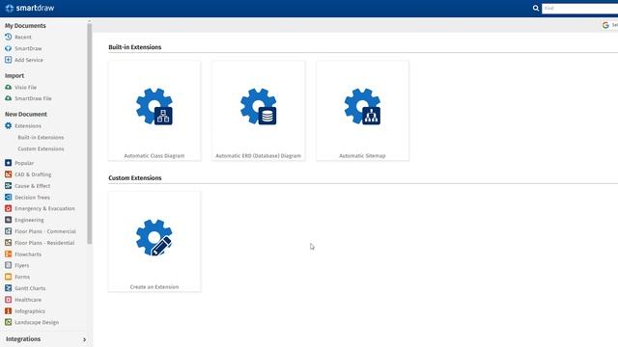The height and width of the screenshot is (347, 618).
Task: Open Automatic ERD (Database) Diagram extension
Action: click(x=259, y=111)
